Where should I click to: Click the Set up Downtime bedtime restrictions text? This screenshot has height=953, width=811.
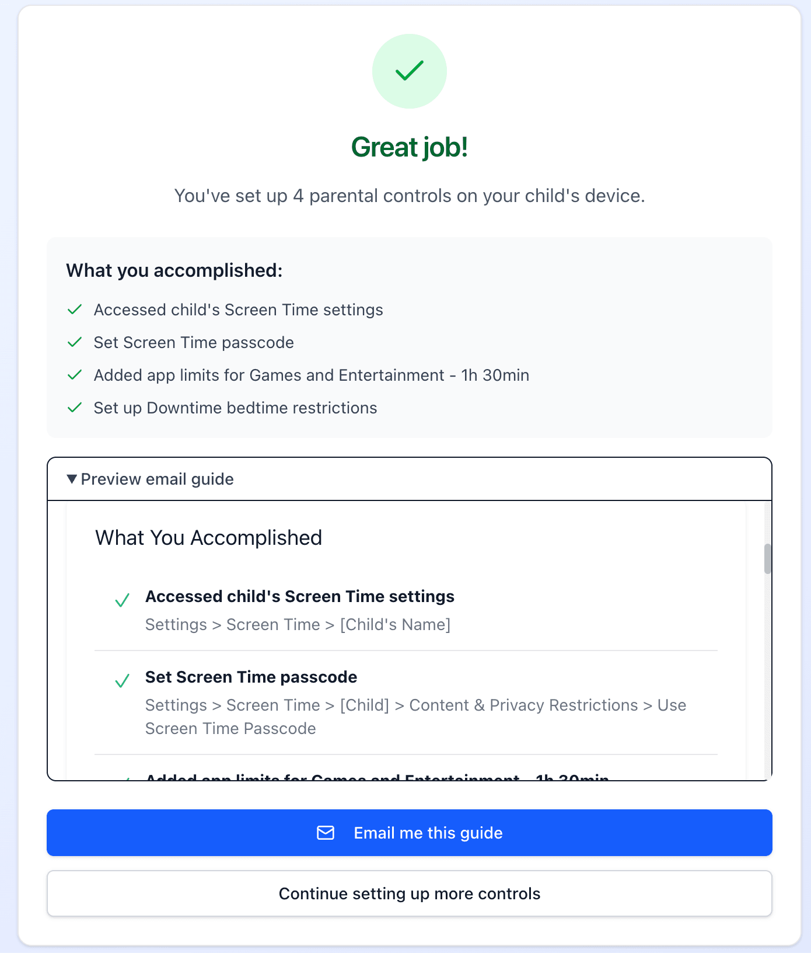(235, 408)
